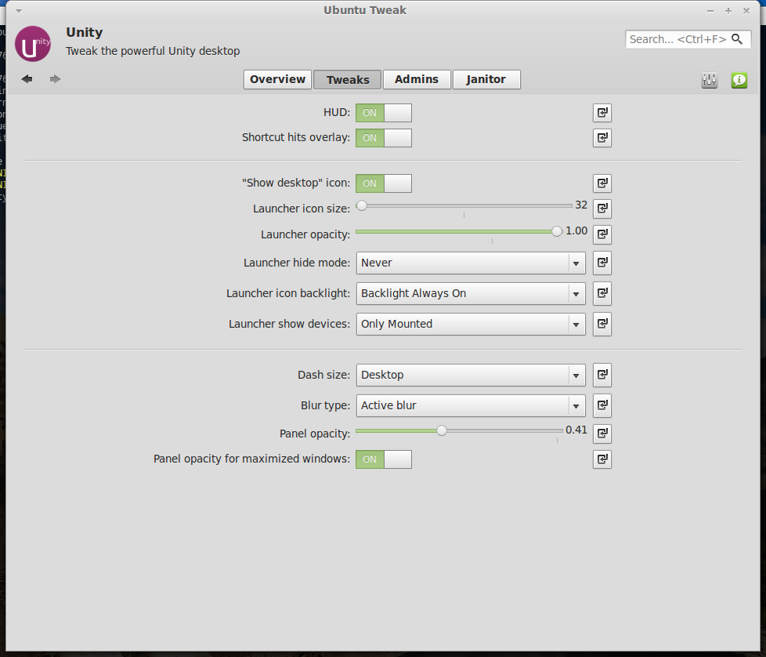766x657 pixels.
Task: Go back with the left arrow
Action: coord(27,78)
